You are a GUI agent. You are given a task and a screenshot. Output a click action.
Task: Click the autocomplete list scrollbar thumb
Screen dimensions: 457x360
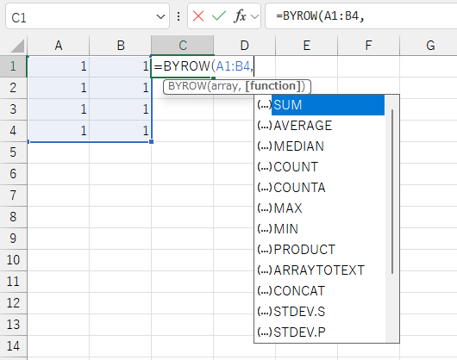(392, 191)
